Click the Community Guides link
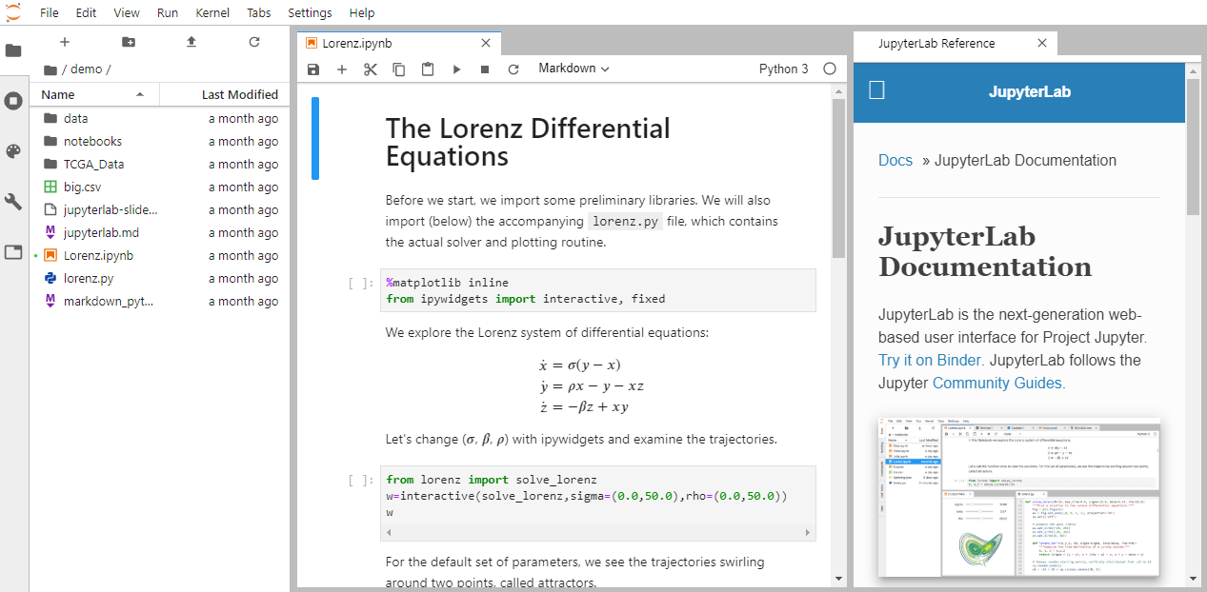1207x592 pixels. (998, 383)
